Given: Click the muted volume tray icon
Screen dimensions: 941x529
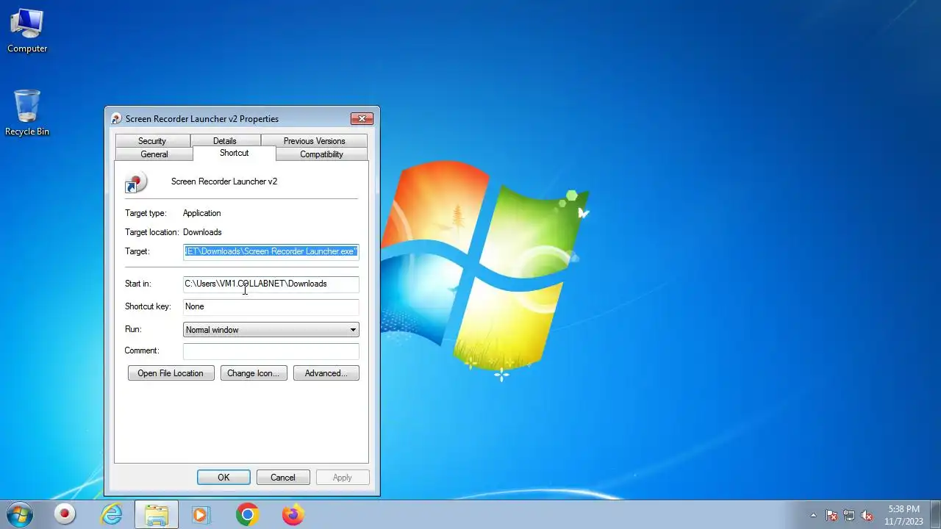Looking at the screenshot, I should 867,515.
